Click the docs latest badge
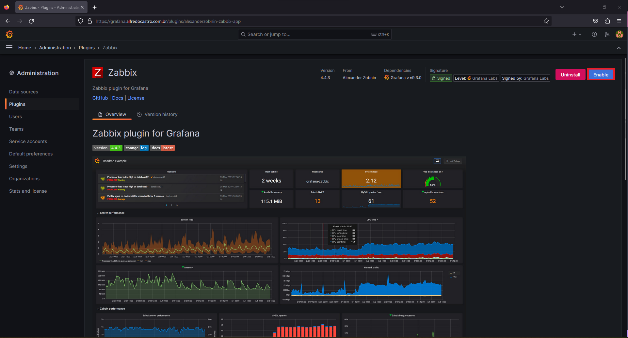 pyautogui.click(x=162, y=148)
